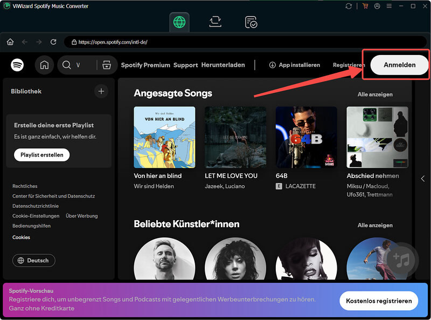
Task: Open LET ME LOVE YOU cover
Action: (235, 137)
